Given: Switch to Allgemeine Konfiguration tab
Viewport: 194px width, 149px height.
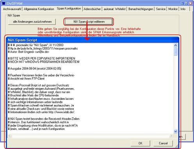Looking at the screenshot, I should [39, 9].
